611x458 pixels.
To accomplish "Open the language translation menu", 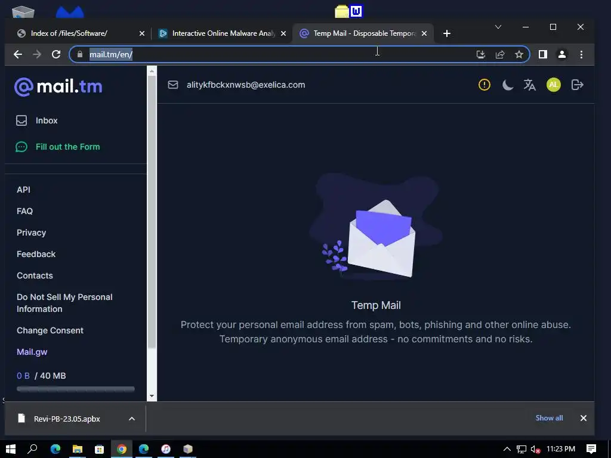I will [530, 85].
